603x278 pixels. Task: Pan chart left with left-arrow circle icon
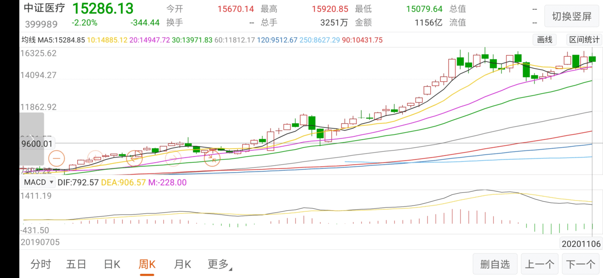[x=135, y=159]
